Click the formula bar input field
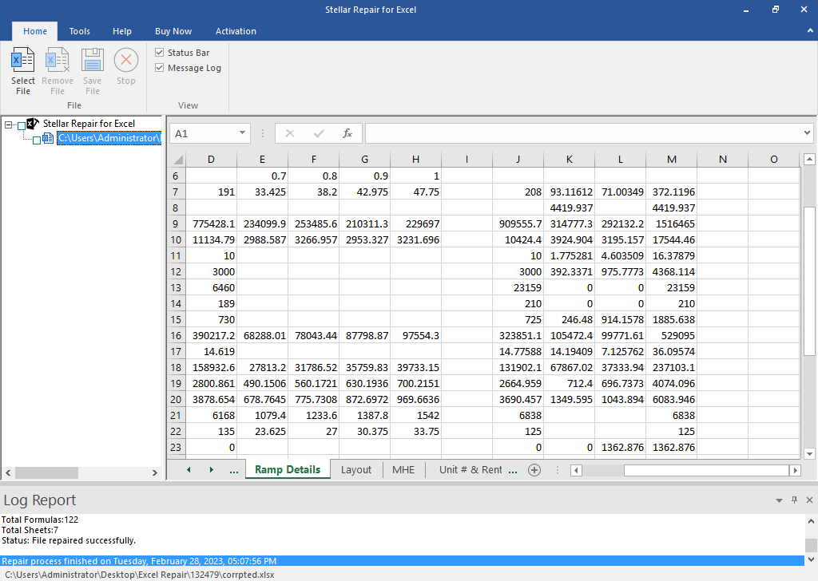This screenshot has width=818, height=581. point(583,134)
